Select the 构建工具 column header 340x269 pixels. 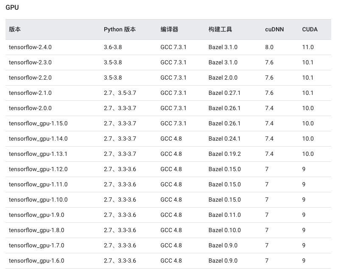pos(220,29)
